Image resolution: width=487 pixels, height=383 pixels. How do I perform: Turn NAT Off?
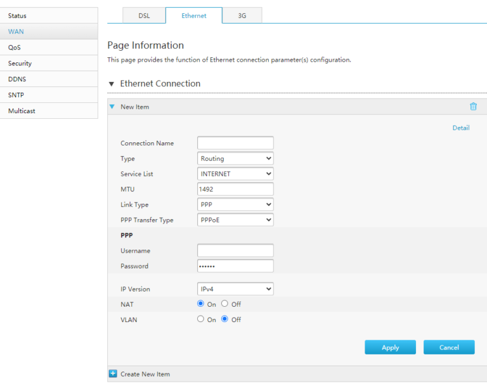(x=224, y=304)
